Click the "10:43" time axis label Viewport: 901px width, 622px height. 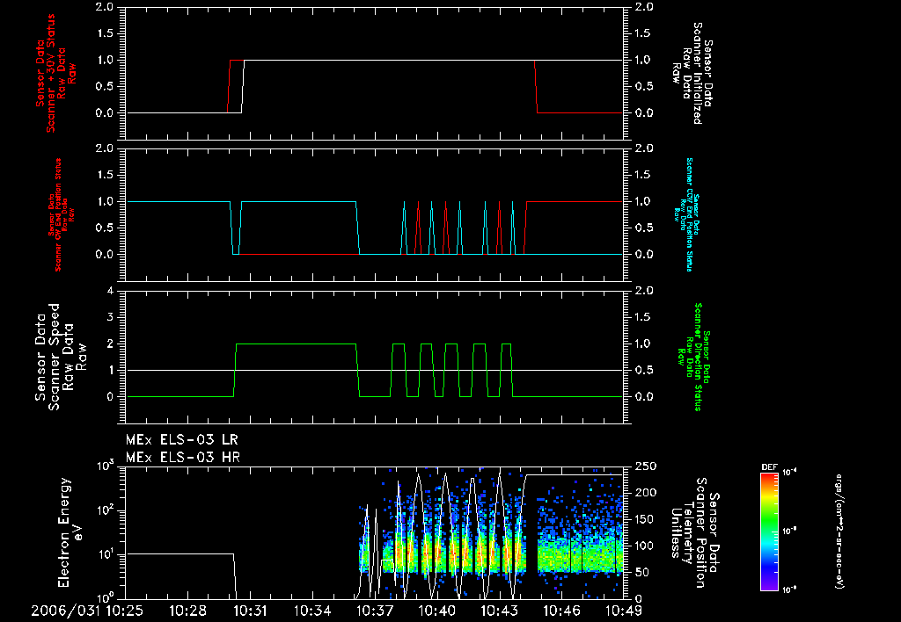click(x=500, y=611)
